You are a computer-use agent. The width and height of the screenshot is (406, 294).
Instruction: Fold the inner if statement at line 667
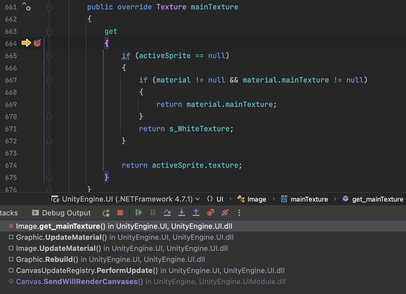(49, 80)
